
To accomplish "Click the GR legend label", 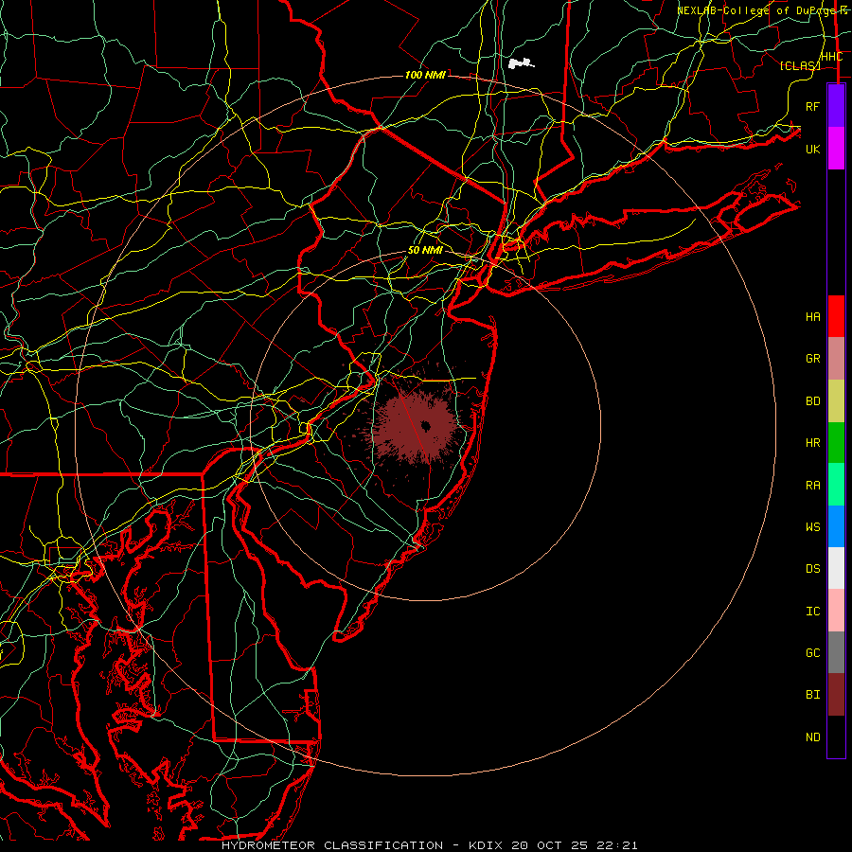I will click(x=813, y=359).
